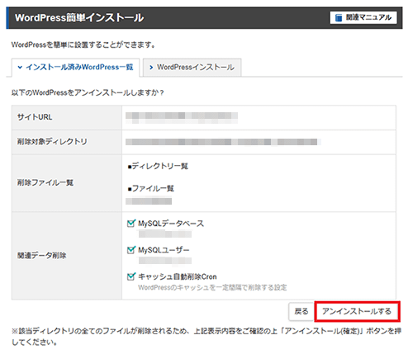Screen dimensions: 413x354
Task: Select the 削除対象ディレクトリ label
Action: click(x=52, y=142)
